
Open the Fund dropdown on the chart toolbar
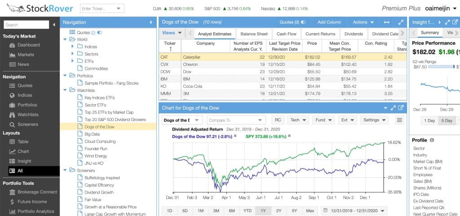[x=323, y=120]
